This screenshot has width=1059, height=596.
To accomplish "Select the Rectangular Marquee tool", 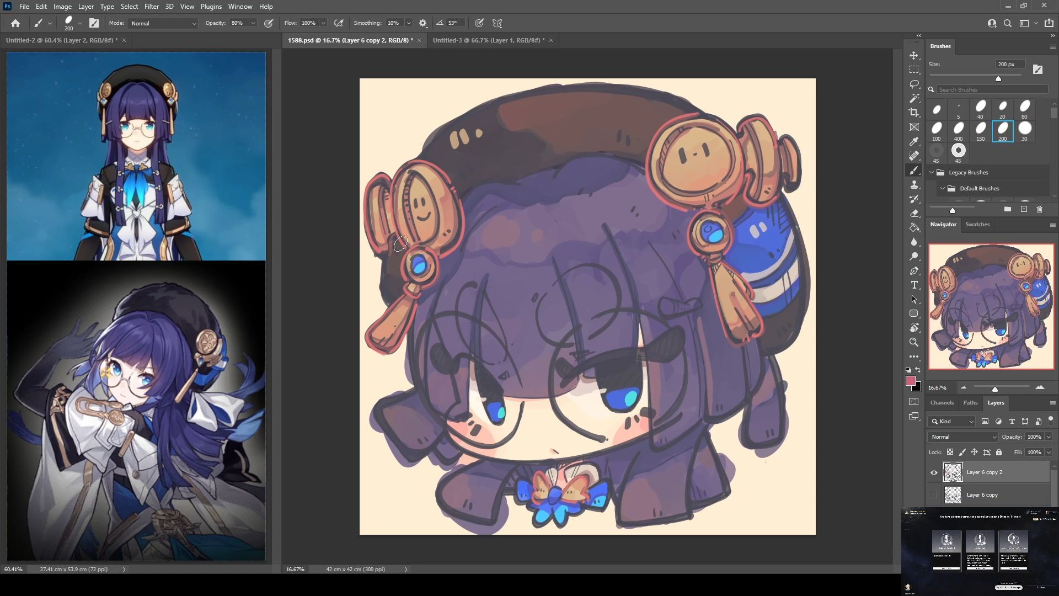I will 914,70.
